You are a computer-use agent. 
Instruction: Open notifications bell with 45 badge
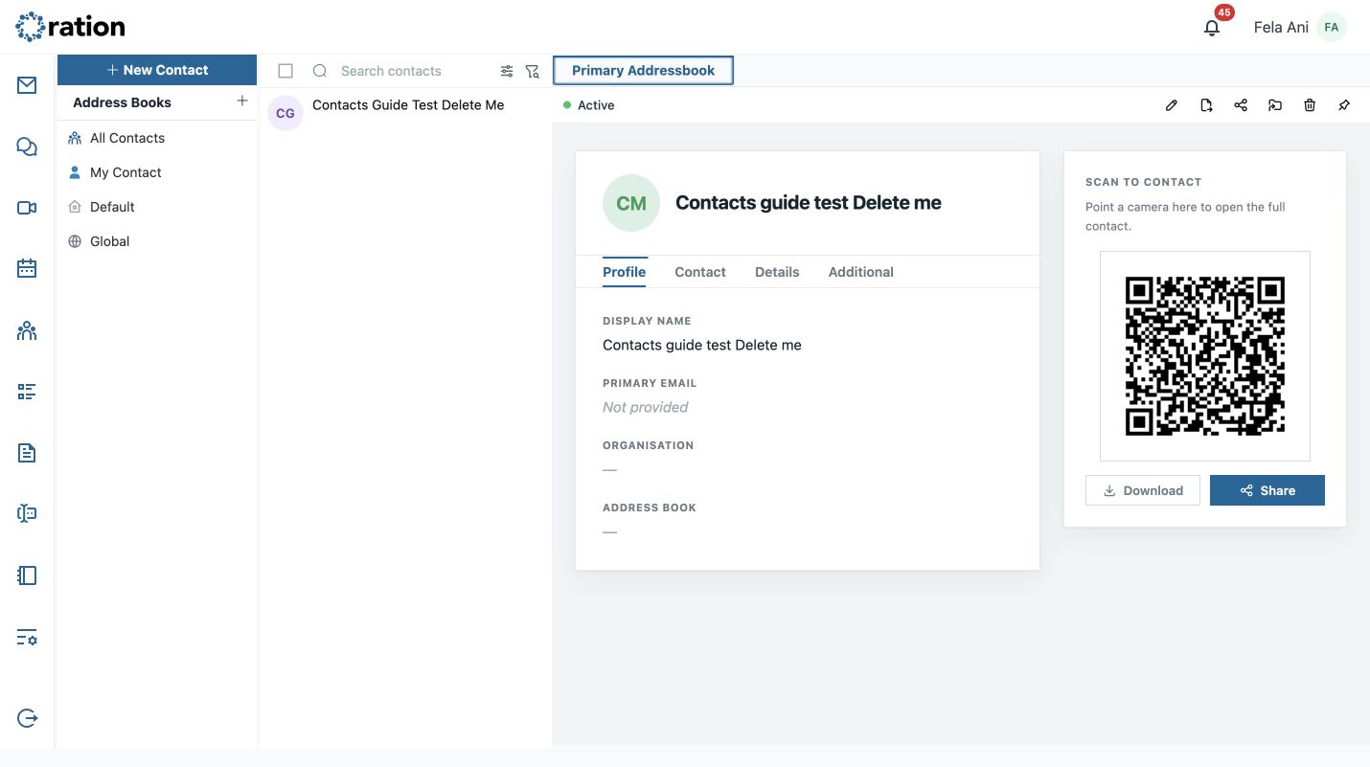click(x=1212, y=27)
